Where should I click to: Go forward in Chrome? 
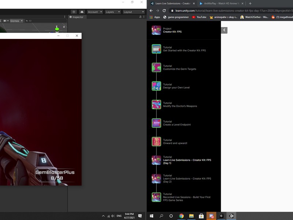tap(157, 11)
